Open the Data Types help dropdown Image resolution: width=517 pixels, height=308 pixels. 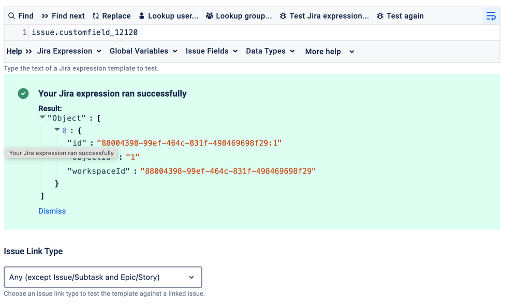pos(270,51)
